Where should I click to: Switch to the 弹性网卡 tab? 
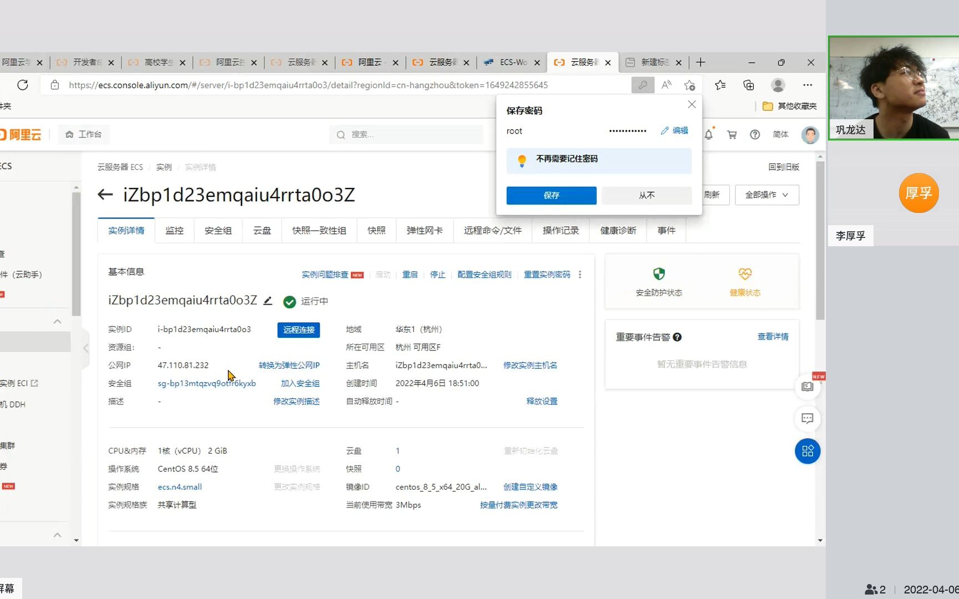(x=425, y=230)
